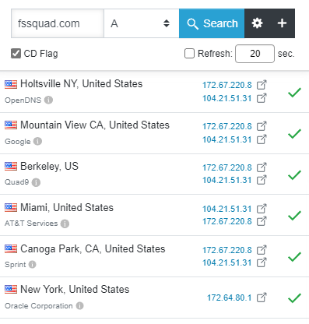
Task: Enable the Refresh checkbox
Action: coord(189,54)
